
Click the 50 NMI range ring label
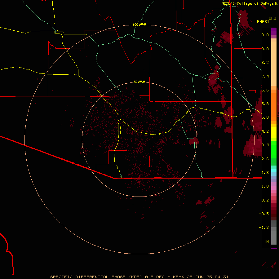tap(139, 82)
